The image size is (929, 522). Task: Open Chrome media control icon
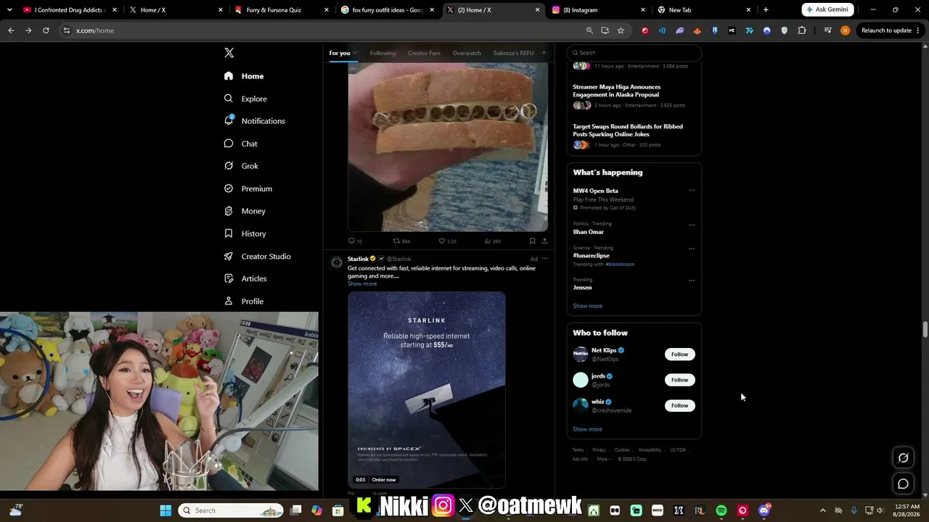pyautogui.click(x=827, y=30)
